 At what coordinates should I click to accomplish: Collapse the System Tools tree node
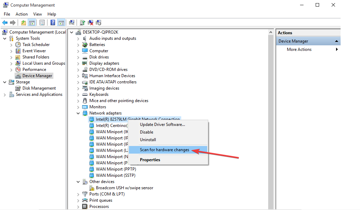(x=5, y=38)
